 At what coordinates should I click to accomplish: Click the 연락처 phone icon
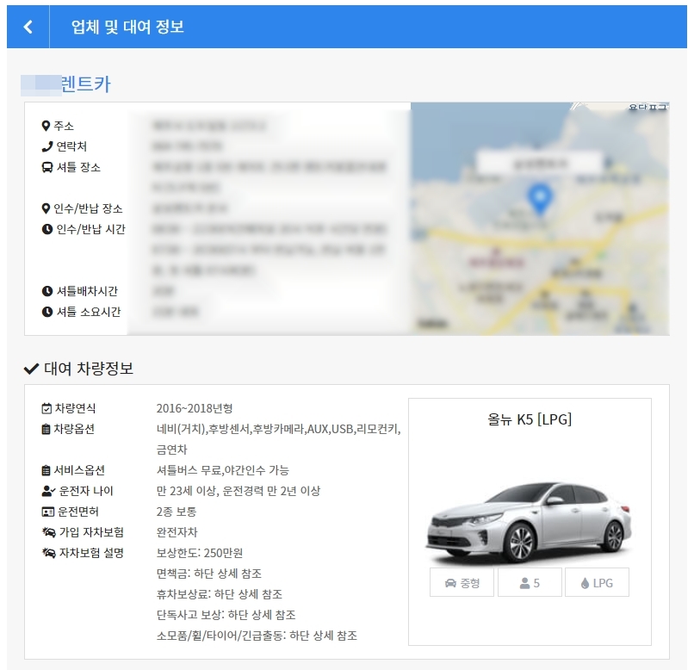(x=46, y=146)
